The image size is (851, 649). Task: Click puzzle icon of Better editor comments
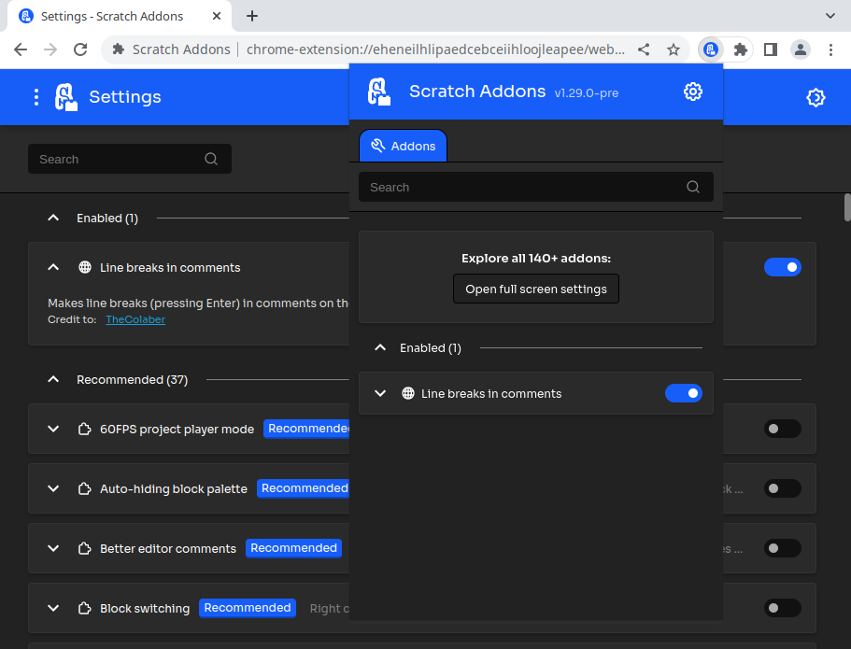85,548
